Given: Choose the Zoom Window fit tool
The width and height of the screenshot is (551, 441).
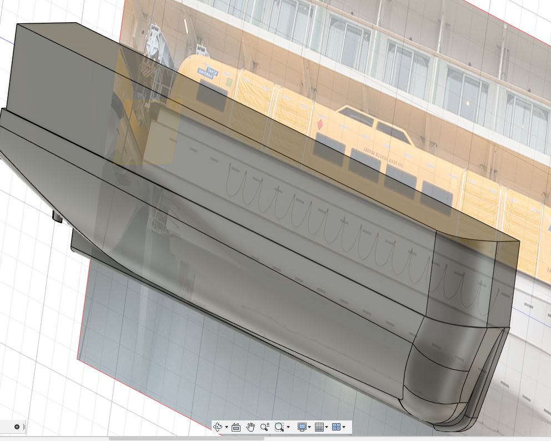Looking at the screenshot, I should click(x=279, y=427).
